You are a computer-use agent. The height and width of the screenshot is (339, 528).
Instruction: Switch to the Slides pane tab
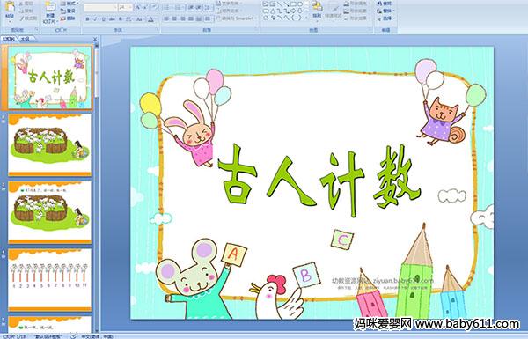pyautogui.click(x=9, y=39)
